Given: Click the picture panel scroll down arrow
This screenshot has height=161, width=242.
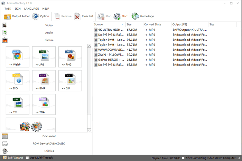Looking at the screenshot, I should pos(89,130).
